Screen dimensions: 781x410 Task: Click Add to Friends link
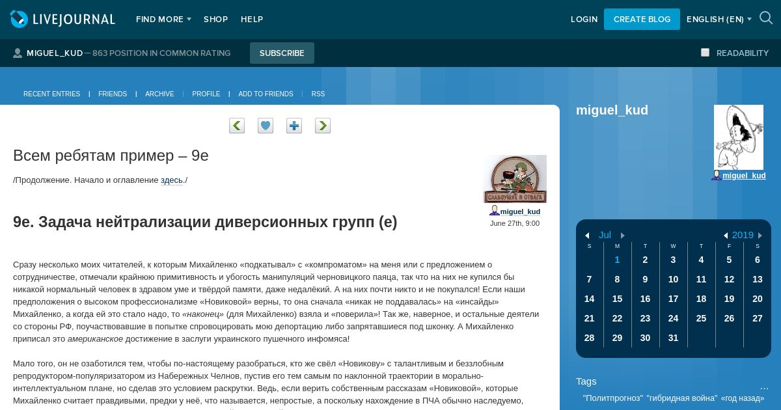point(266,94)
